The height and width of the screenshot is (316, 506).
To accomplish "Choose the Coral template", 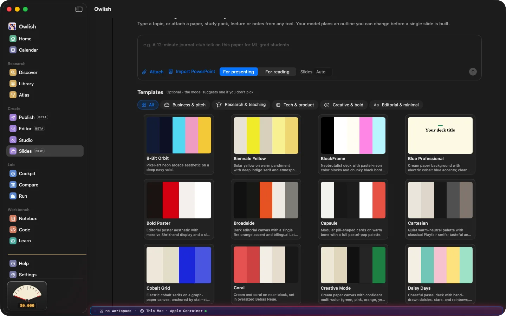I will (x=266, y=274).
